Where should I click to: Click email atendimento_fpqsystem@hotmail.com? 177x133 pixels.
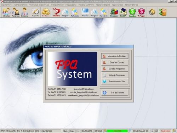[x=83, y=95]
